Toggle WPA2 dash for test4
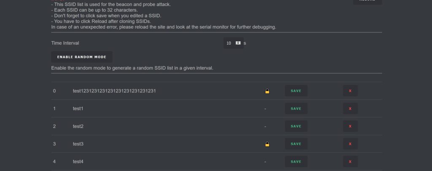 265,162
